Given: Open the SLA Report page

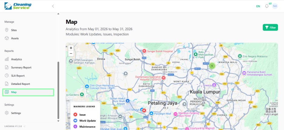Looking at the screenshot, I should pyautogui.click(x=28, y=75).
